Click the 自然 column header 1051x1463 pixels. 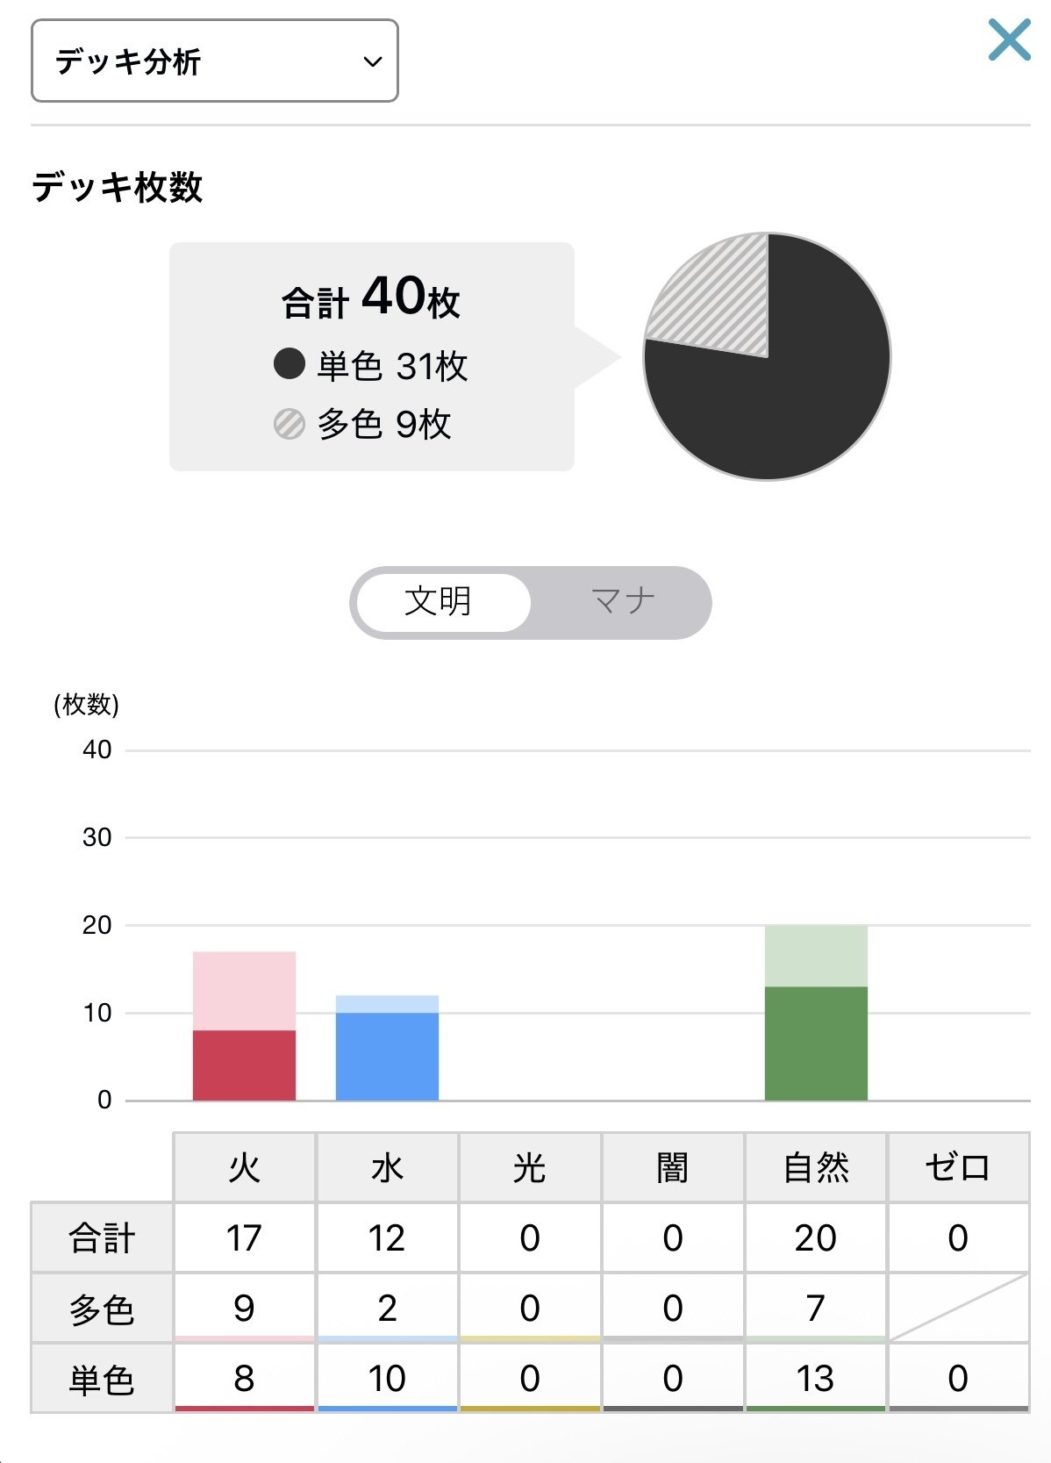tap(816, 1167)
